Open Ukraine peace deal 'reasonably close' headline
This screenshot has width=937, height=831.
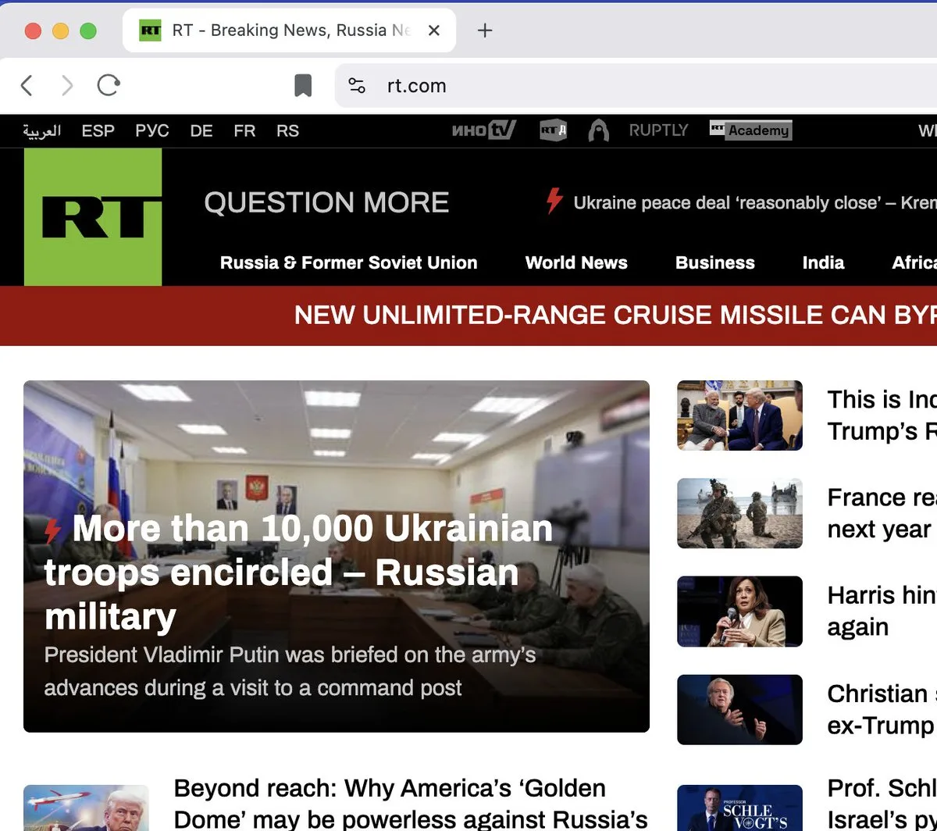click(x=755, y=203)
